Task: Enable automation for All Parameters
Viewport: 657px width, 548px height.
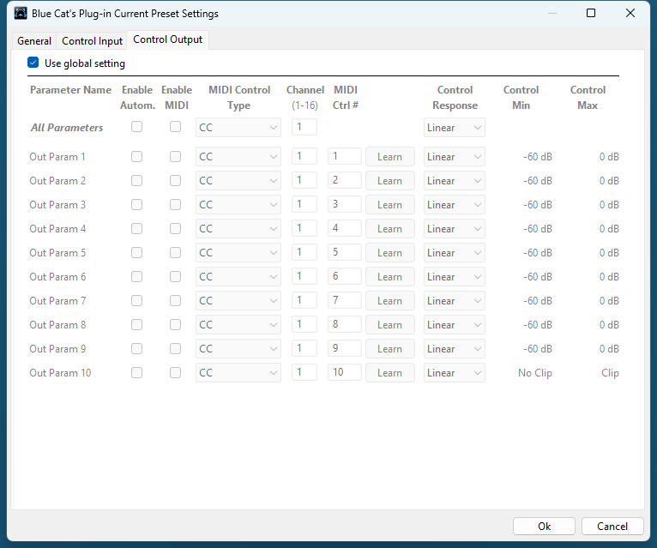Action: pos(136,127)
